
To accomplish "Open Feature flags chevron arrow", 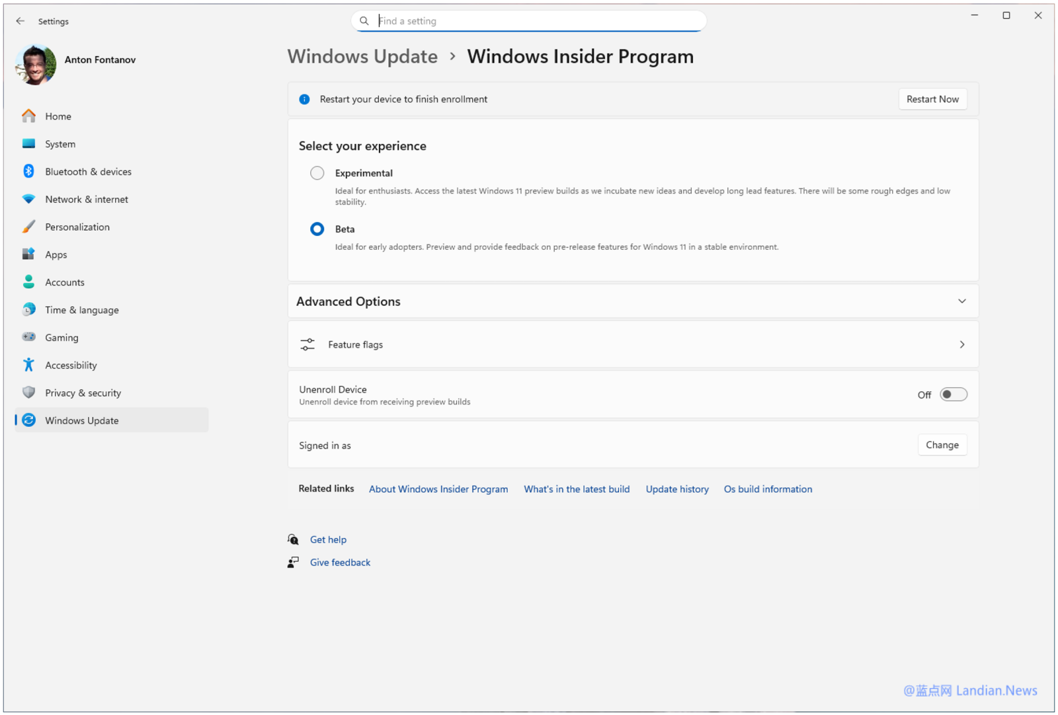I will point(961,344).
